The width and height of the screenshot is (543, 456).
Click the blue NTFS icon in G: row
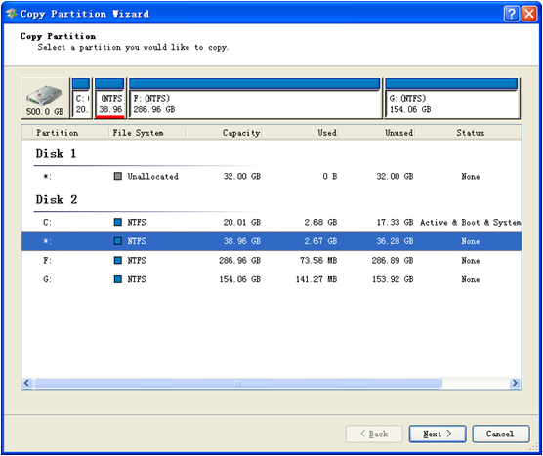click(118, 278)
